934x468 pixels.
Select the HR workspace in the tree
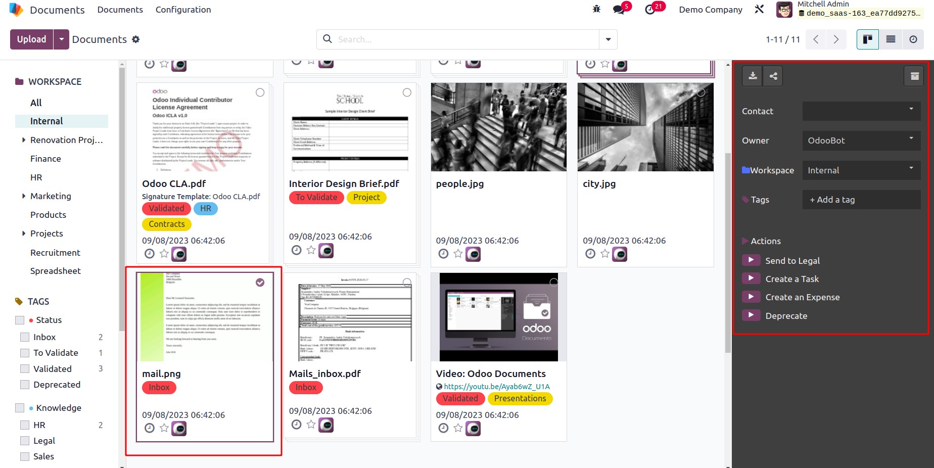(36, 177)
